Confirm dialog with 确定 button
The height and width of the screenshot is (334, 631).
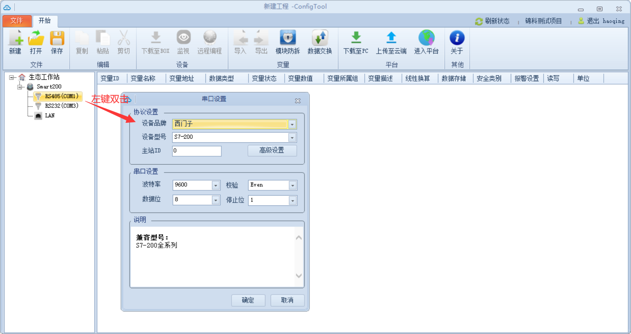tap(248, 300)
